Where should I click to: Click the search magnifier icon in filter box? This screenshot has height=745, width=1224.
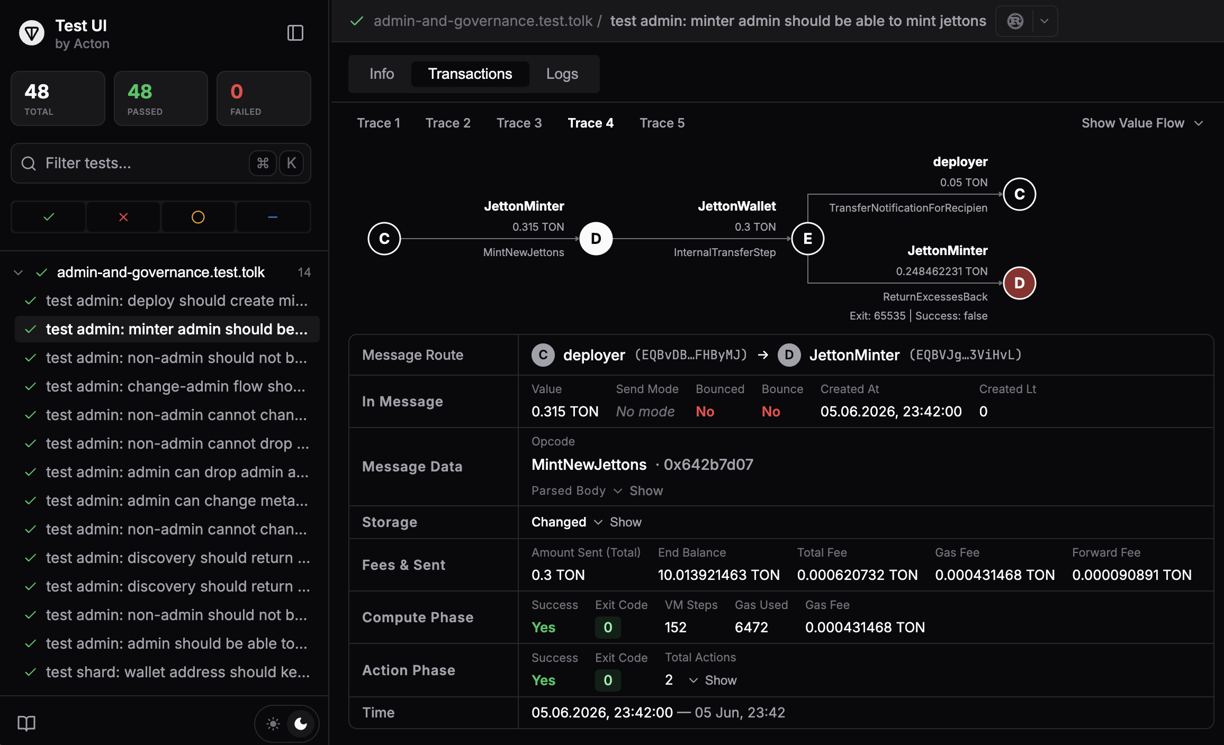pyautogui.click(x=29, y=163)
